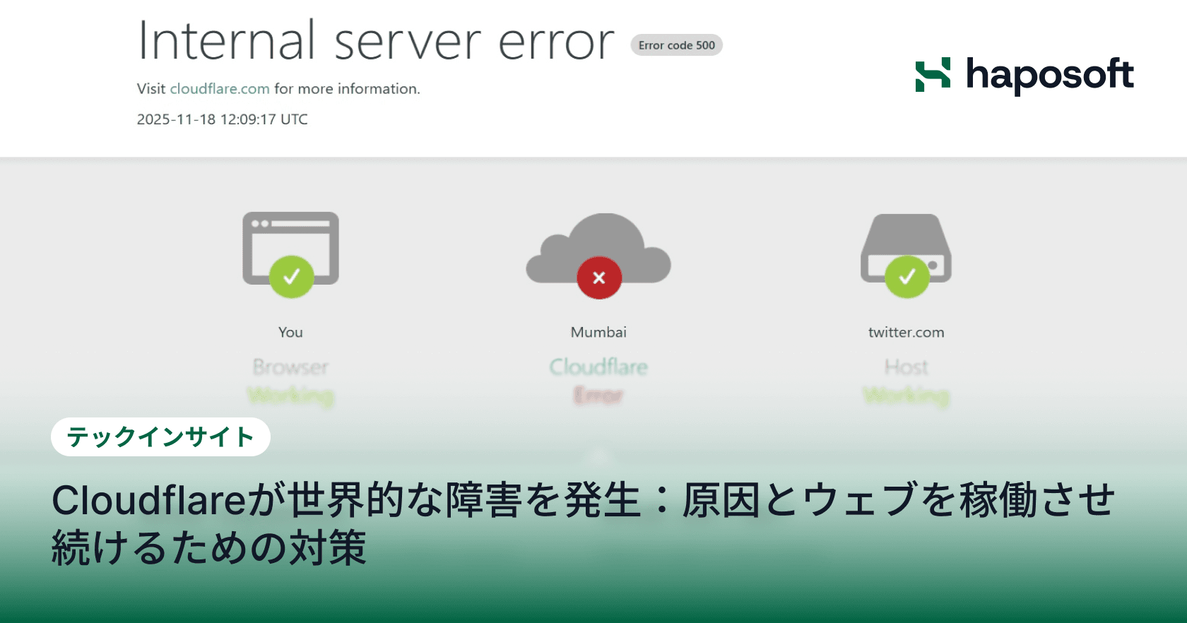Click the green checkmark on browser icon
1187x623 pixels.
(x=291, y=277)
